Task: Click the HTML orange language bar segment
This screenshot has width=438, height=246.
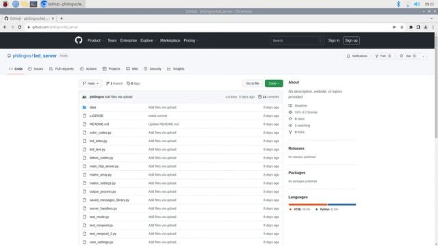Action: (308, 204)
